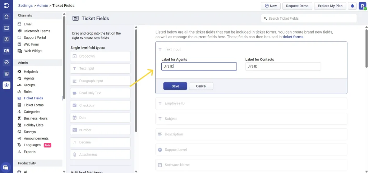368x173 pixels.
Task: Select the Paragraph Input field type
Action: point(100,81)
